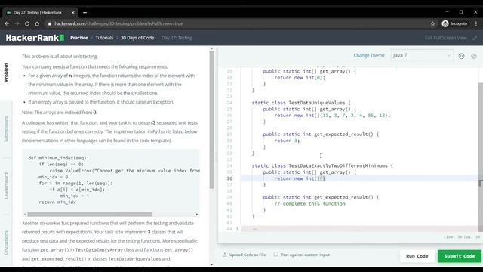The image size is (483, 272).
Task: Bookmark page with star icon
Action: pos(432,23)
